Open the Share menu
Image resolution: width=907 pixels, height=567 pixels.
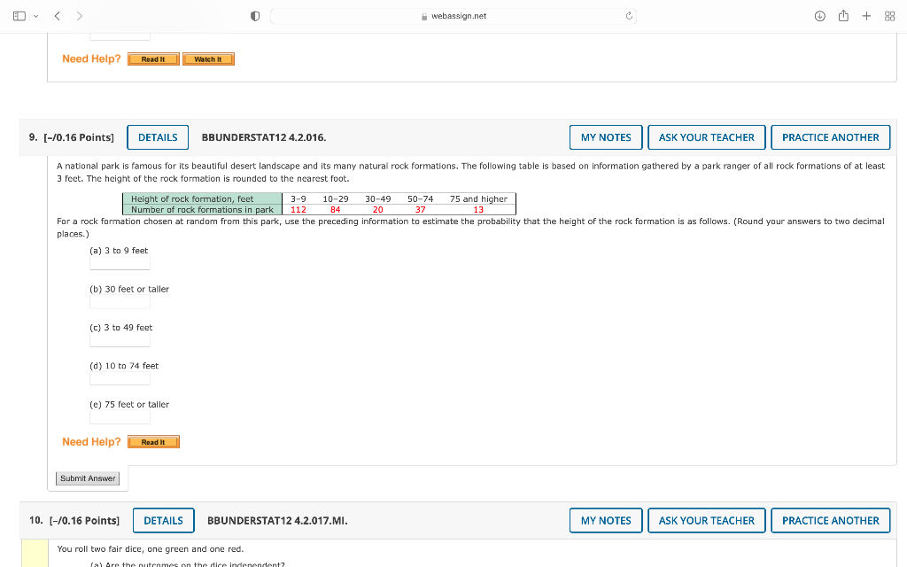[843, 15]
